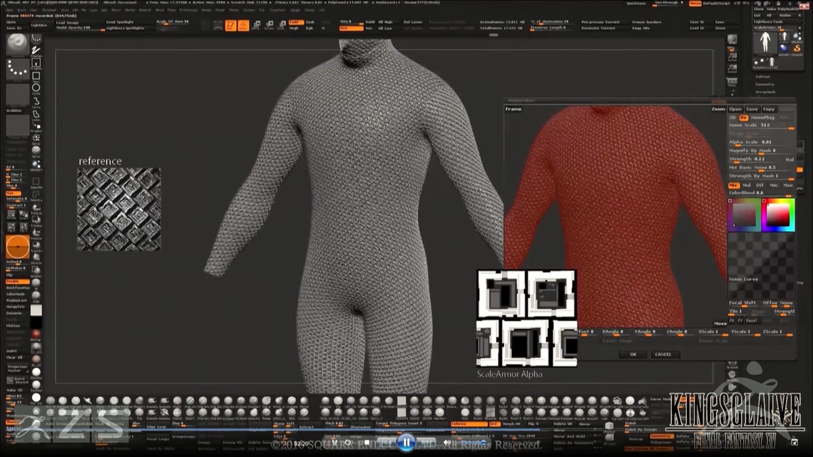Click the BPR render icon on right shelf
This screenshot has width=813, height=457.
coord(732,40)
